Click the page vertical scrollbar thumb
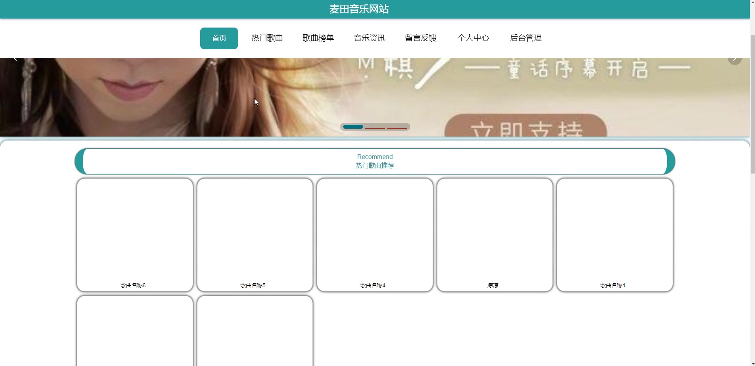Image resolution: width=755 pixels, height=366 pixels. [752, 104]
